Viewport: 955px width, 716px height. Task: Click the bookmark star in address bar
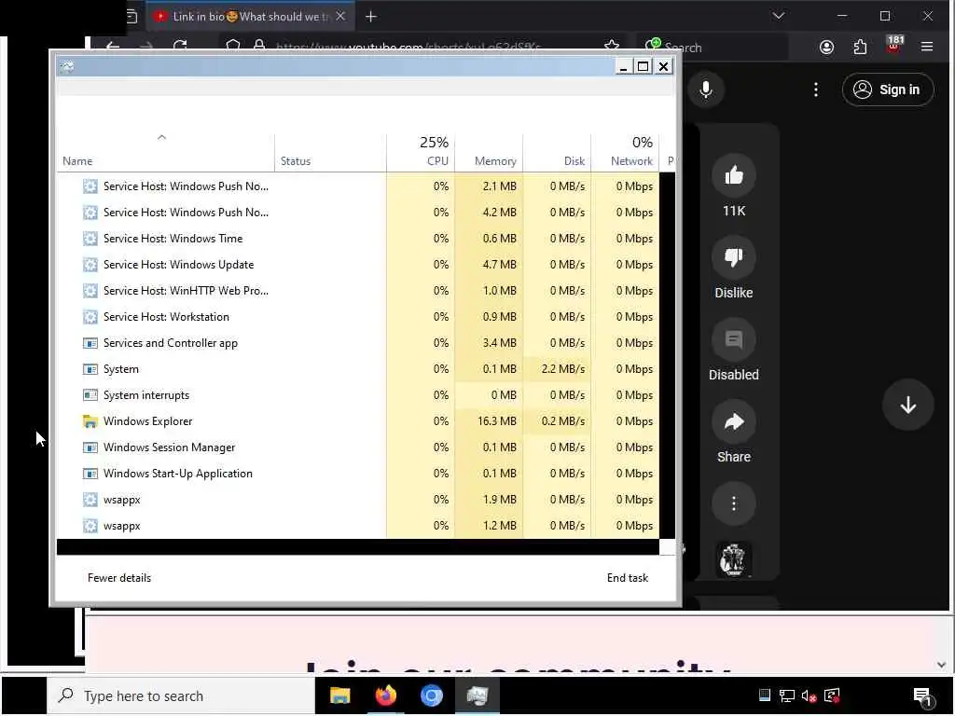(612, 47)
